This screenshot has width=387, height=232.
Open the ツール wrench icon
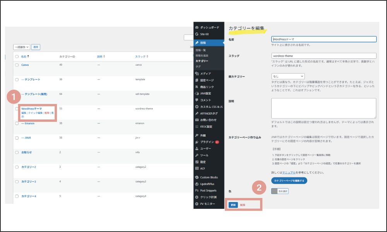pyautogui.click(x=197, y=155)
